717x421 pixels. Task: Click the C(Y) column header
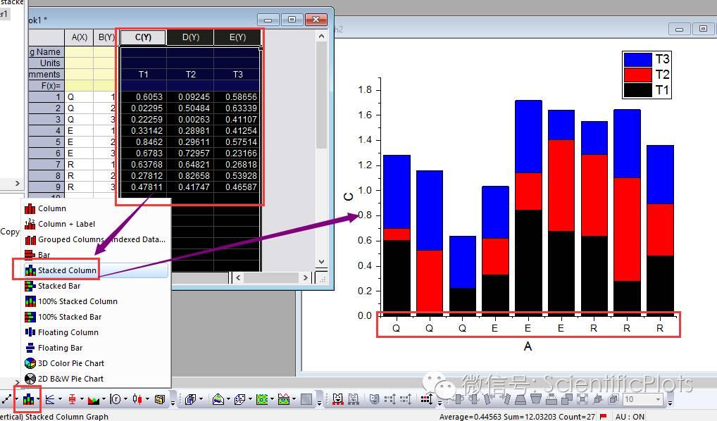(142, 37)
